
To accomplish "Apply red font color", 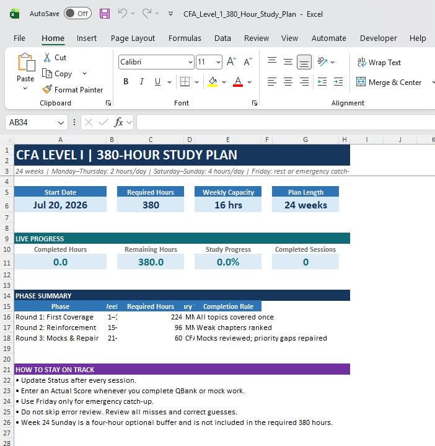I will pyautogui.click(x=238, y=82).
